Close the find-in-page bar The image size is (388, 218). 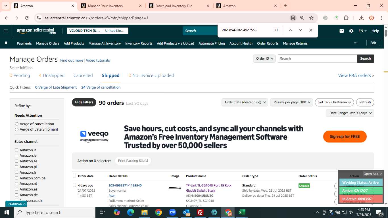(311, 30)
